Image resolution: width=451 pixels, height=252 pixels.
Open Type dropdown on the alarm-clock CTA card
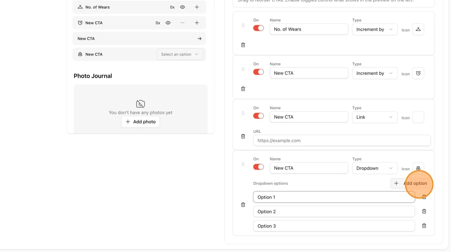(x=374, y=73)
